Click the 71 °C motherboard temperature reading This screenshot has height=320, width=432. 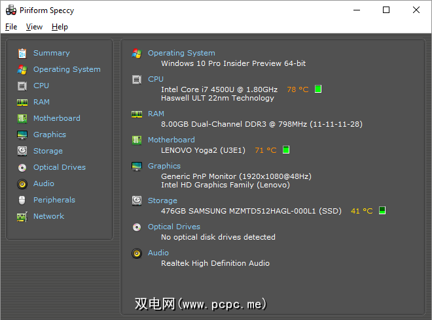(265, 150)
